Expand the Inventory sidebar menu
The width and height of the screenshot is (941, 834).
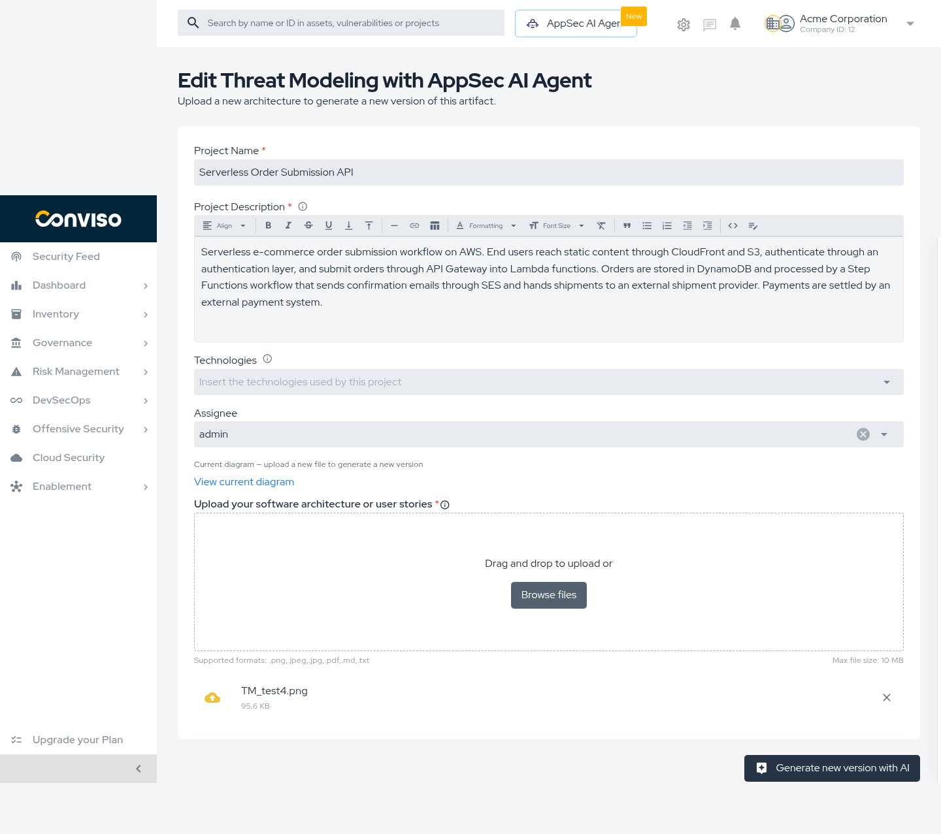pyautogui.click(x=78, y=314)
